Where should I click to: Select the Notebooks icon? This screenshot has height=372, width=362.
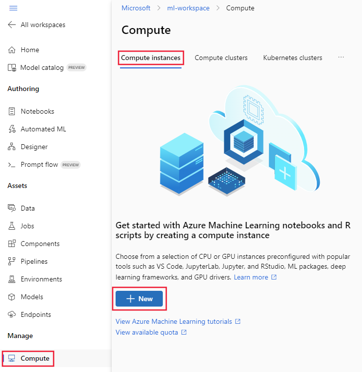(12, 111)
